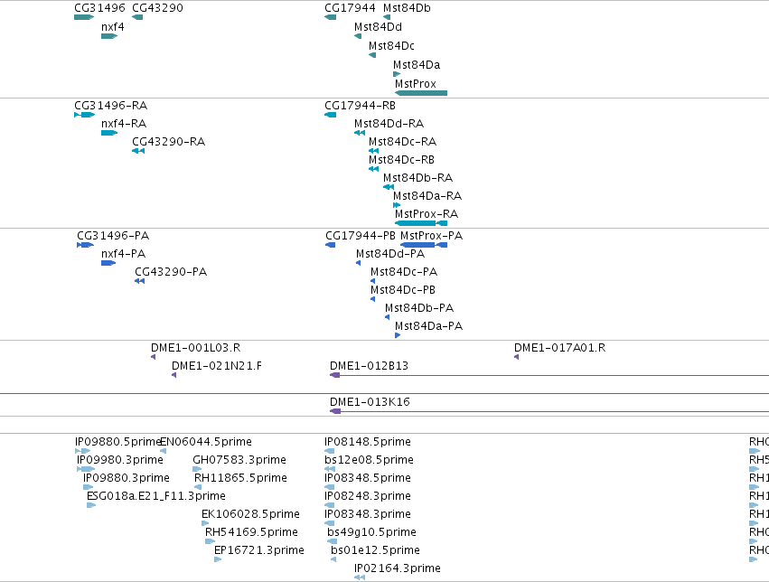The height and width of the screenshot is (582, 769).
Task: Click the Mst84Dd gene label
Action: click(x=378, y=27)
